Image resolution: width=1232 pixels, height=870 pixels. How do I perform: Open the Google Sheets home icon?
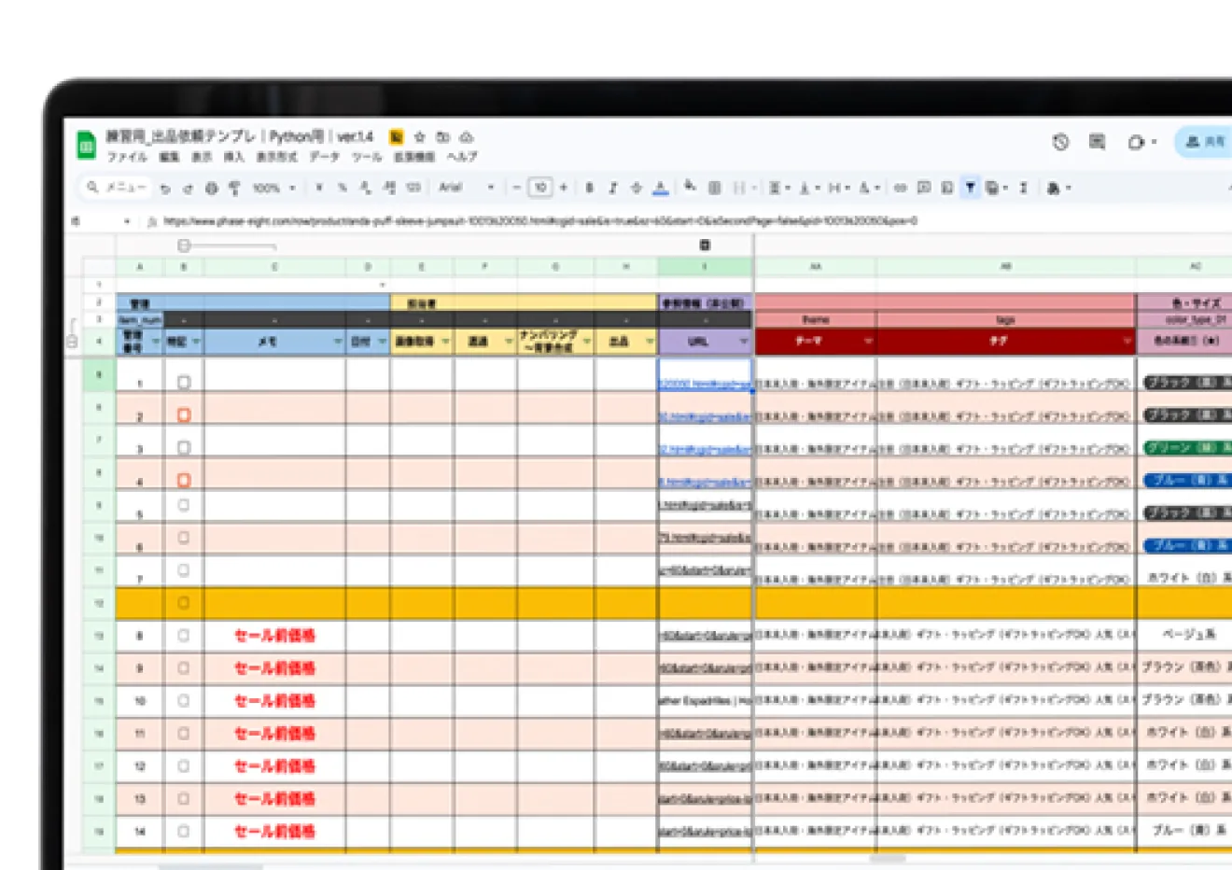click(x=86, y=146)
